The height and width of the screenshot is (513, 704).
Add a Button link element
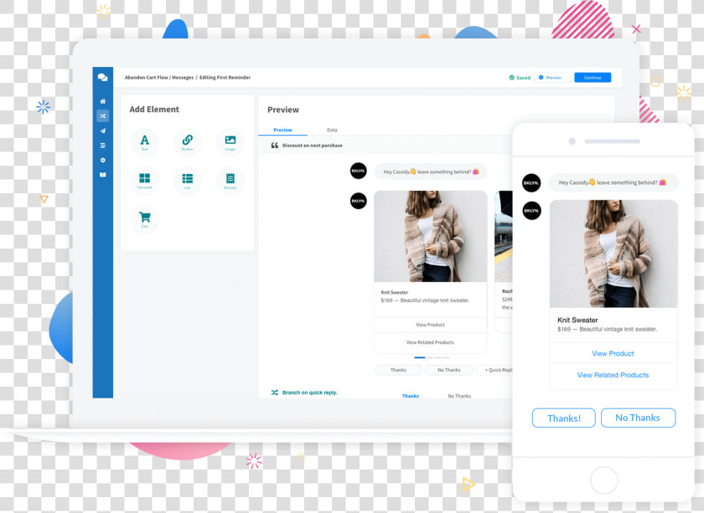click(187, 141)
